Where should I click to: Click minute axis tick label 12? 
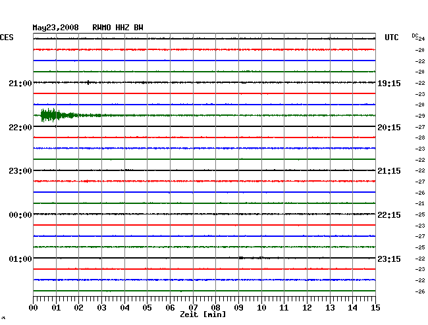click(307, 308)
